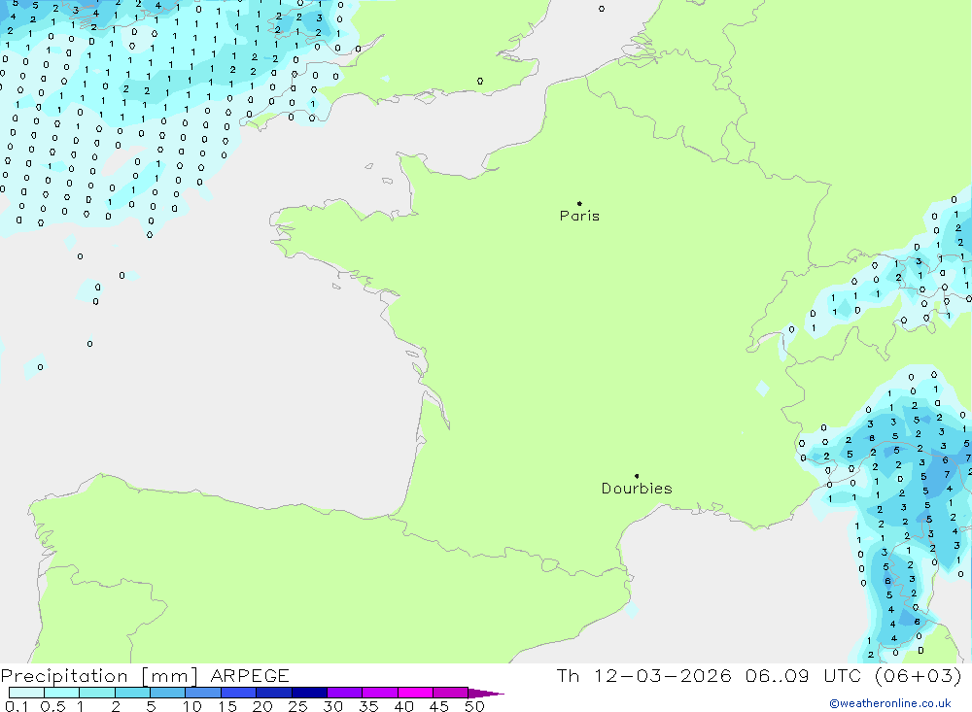972x712 pixels.
Task: Click the date '12-03-2026' in the footer
Action: 663,675
